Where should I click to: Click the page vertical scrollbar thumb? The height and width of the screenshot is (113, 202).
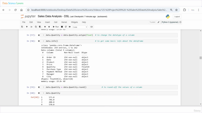[x=201, y=58]
